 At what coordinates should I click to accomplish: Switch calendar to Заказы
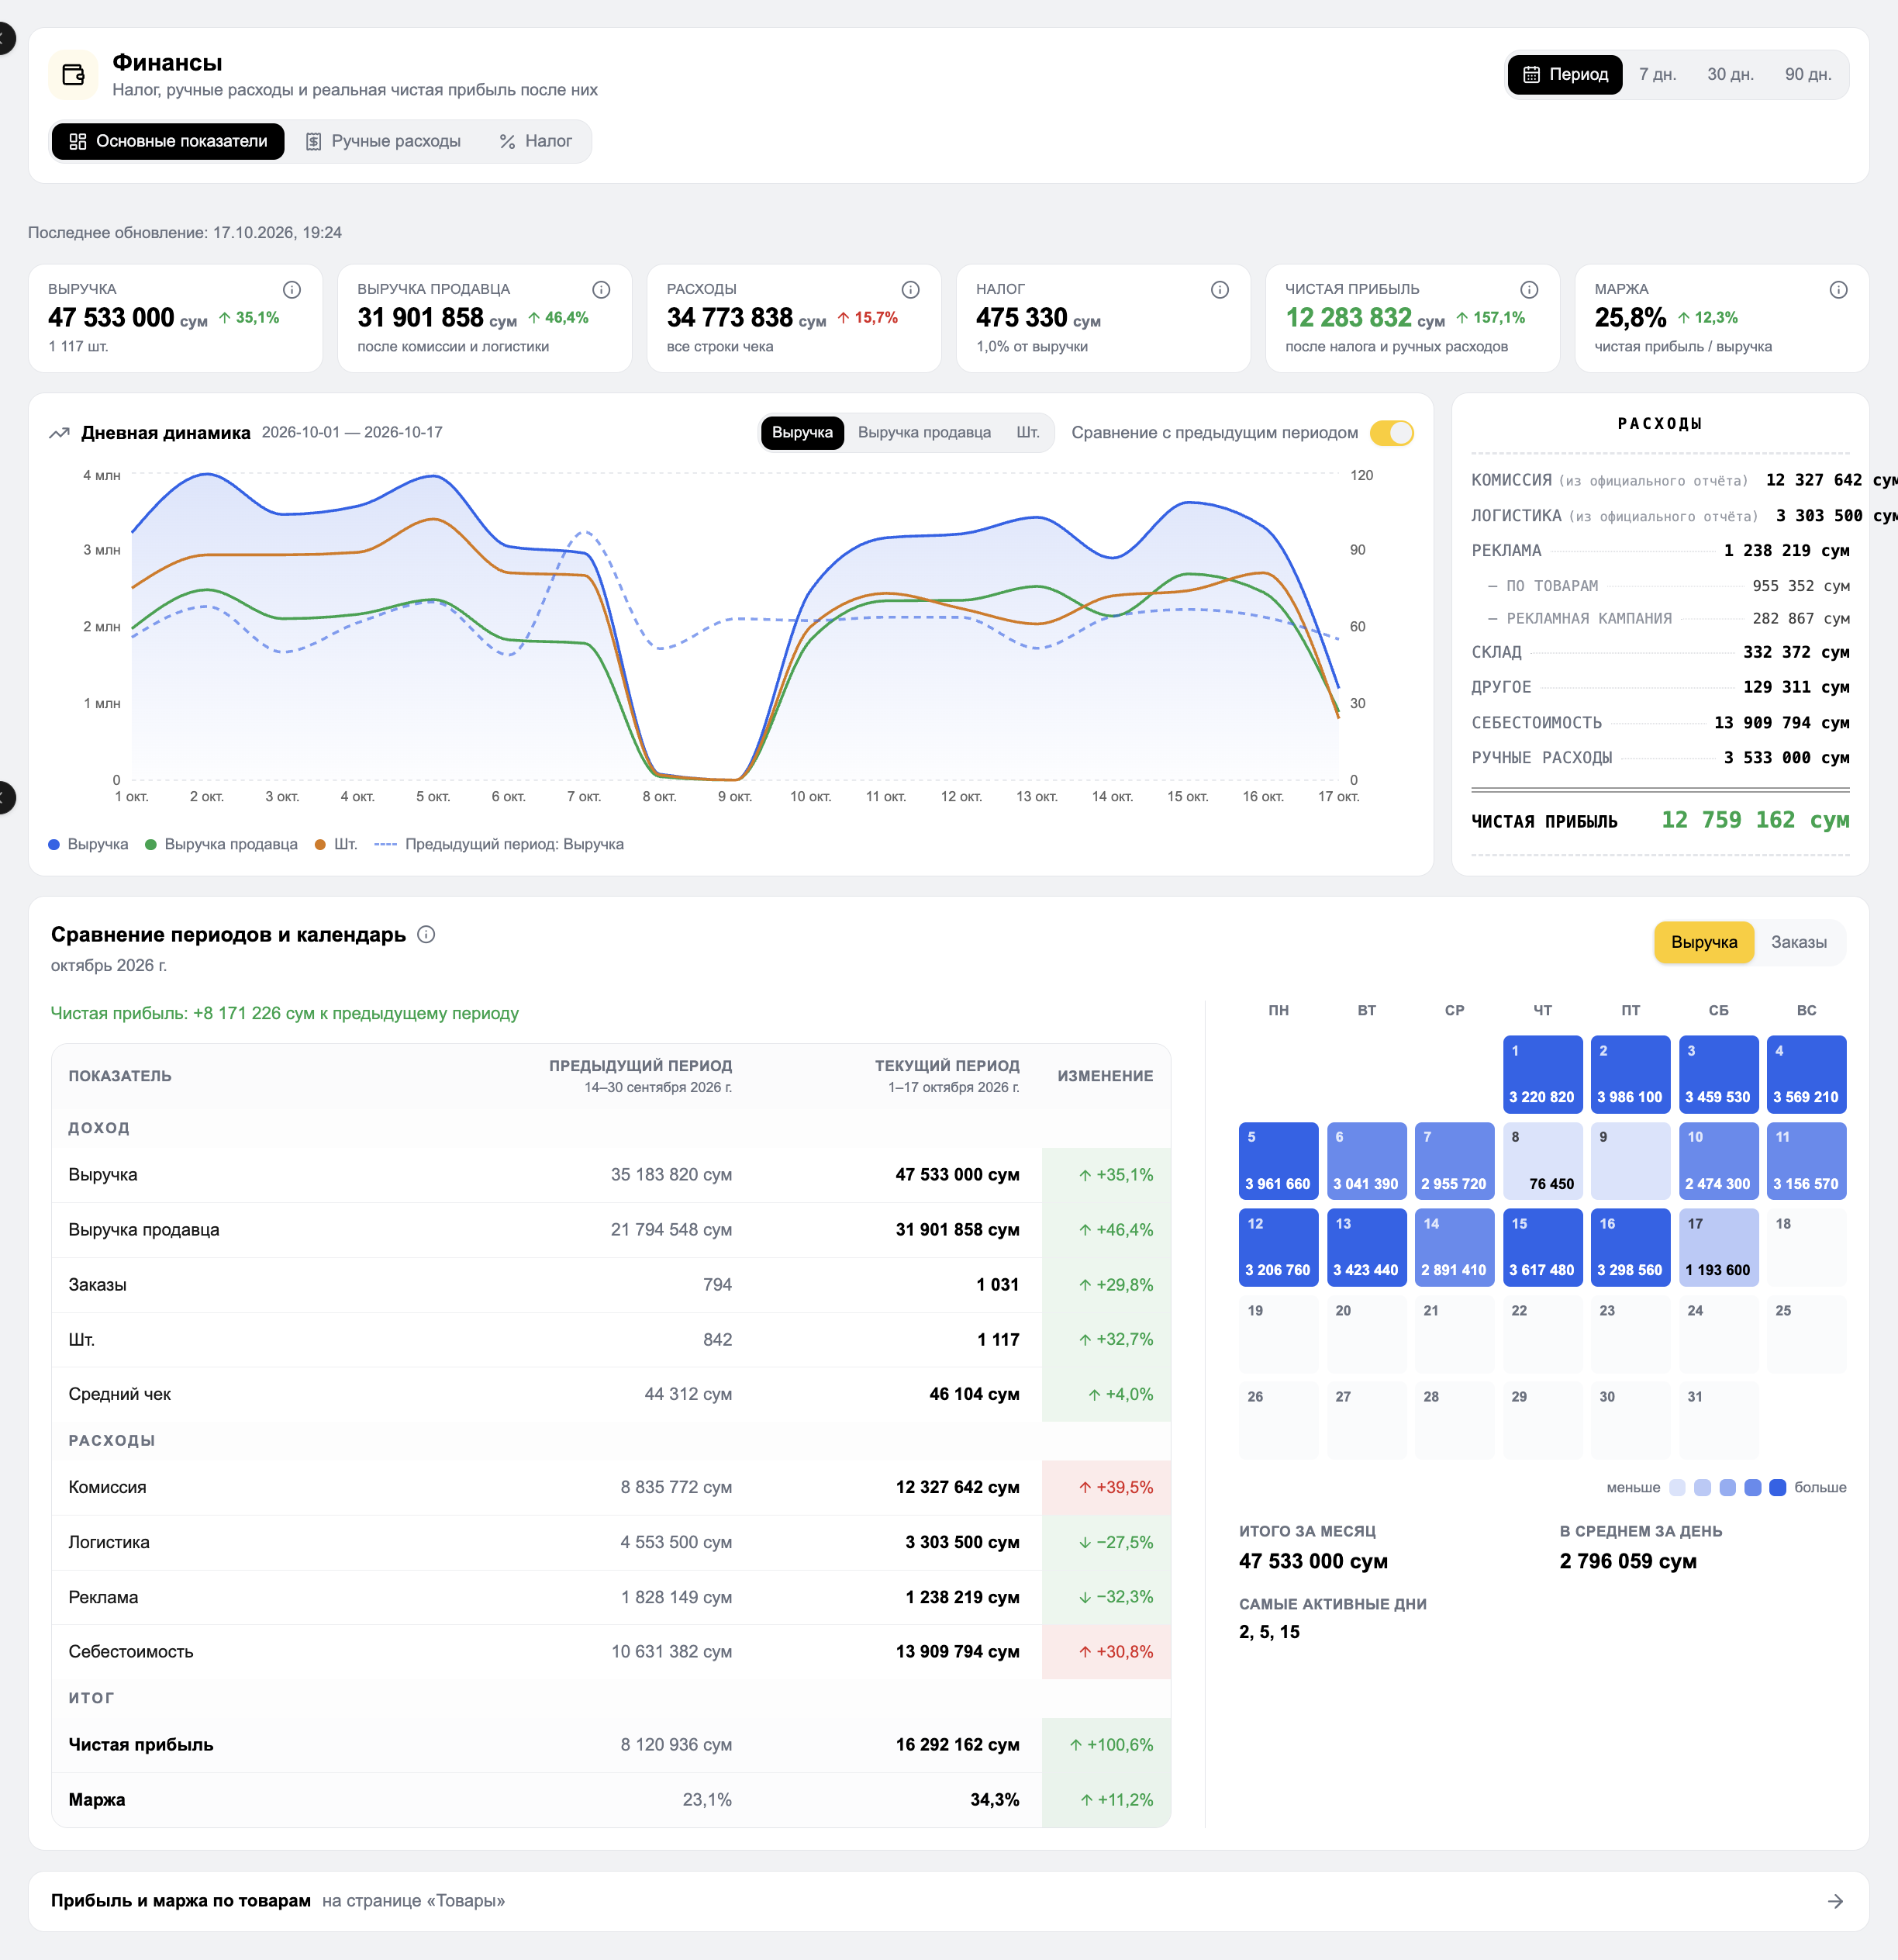[x=1798, y=943]
